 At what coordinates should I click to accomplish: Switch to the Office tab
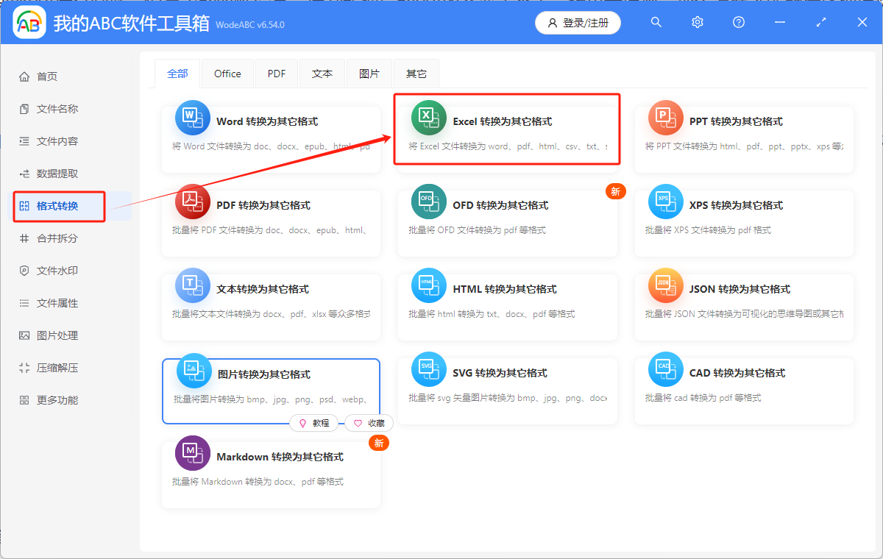[x=227, y=73]
